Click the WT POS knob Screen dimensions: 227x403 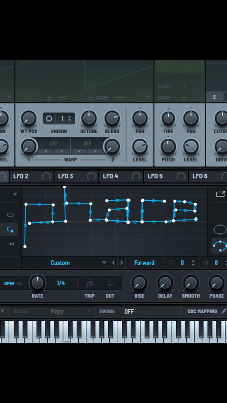pos(29,118)
